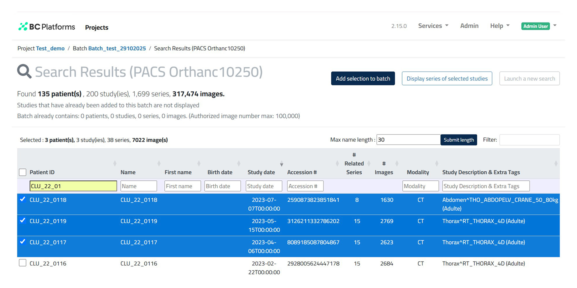The image size is (577, 288).
Task: Open the Batch_test_29102025 breadcrumb link
Action: click(117, 48)
